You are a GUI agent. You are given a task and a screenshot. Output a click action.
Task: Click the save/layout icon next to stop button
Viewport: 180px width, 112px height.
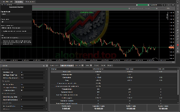173,5
